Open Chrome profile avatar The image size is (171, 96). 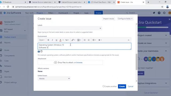(x=167, y=7)
